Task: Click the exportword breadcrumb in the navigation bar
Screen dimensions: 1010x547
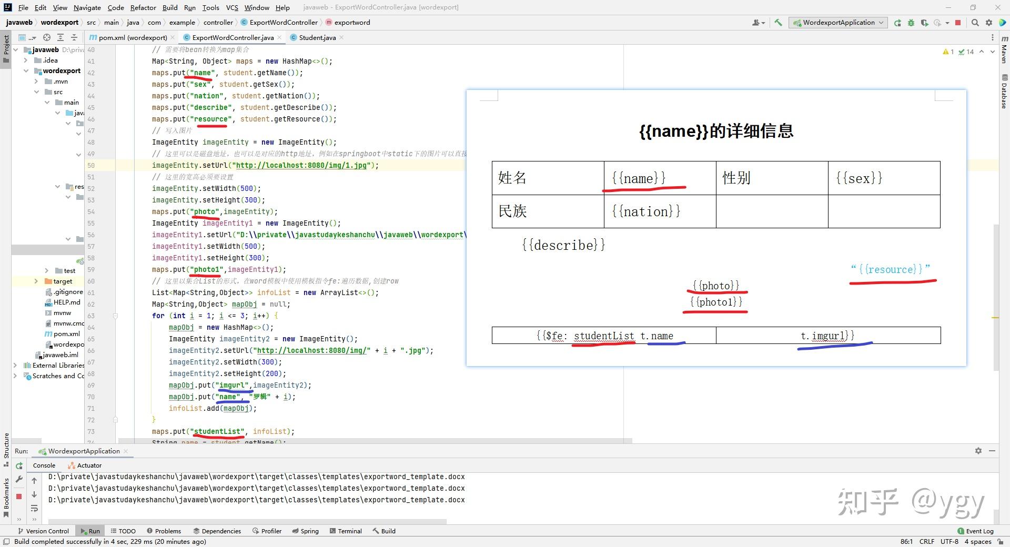Action: (353, 22)
